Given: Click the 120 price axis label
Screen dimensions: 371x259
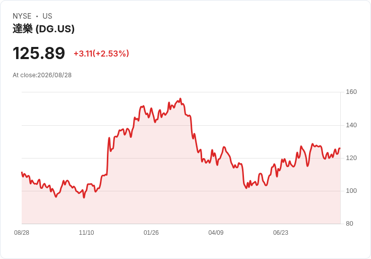Looking at the screenshot, I should click(351, 158).
